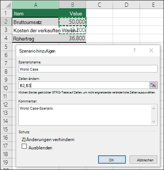The height and width of the screenshot is (170, 164).
Task: Focus the Zellen ändern field containing B2,B3
Action: [84, 85]
